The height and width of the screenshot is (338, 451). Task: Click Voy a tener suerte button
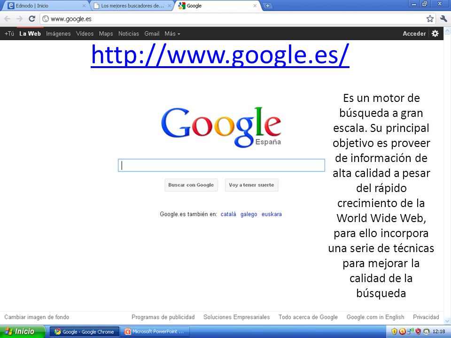click(251, 185)
